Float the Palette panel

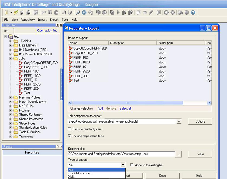(58, 146)
